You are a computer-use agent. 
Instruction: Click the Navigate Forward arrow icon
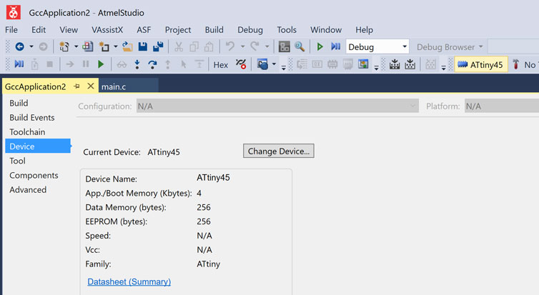(x=43, y=46)
